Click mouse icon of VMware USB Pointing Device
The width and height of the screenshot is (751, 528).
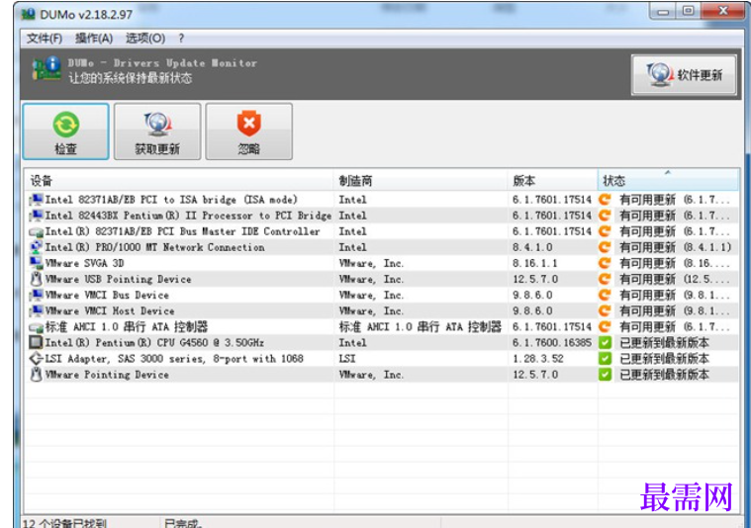36,279
